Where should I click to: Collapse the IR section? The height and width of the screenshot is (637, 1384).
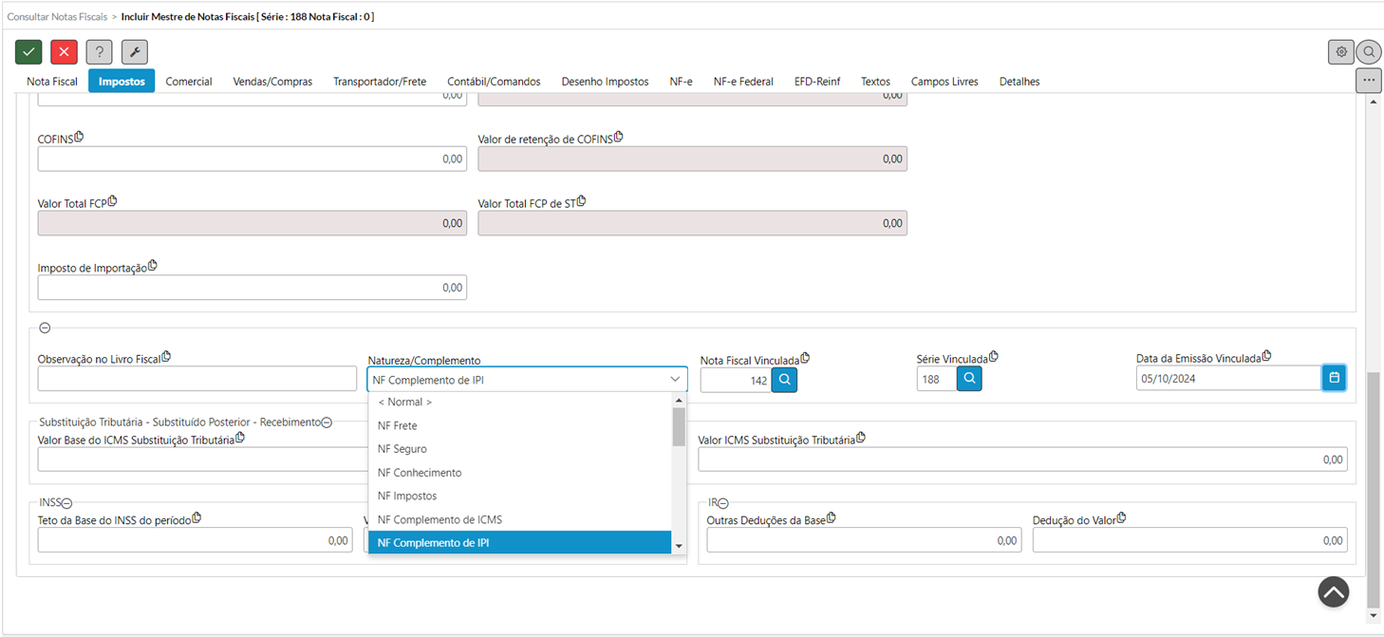(722, 503)
